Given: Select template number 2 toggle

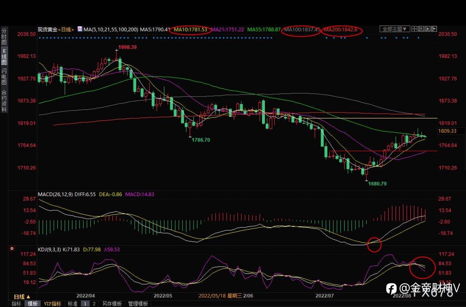Looking at the screenshot, I should [x=94, y=304].
